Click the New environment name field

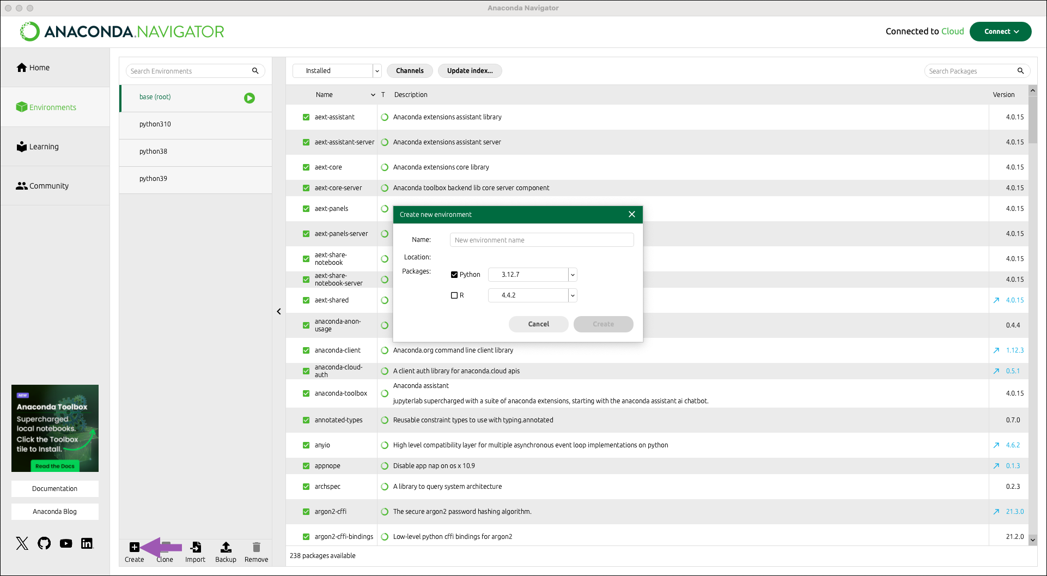[x=542, y=240]
